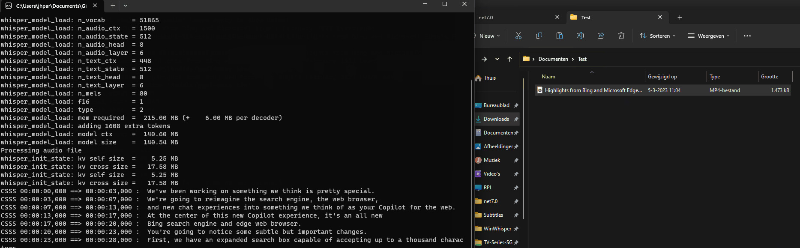Expand recent locations chevron in Explorer
Screen dimensions: 800x248
click(x=497, y=59)
